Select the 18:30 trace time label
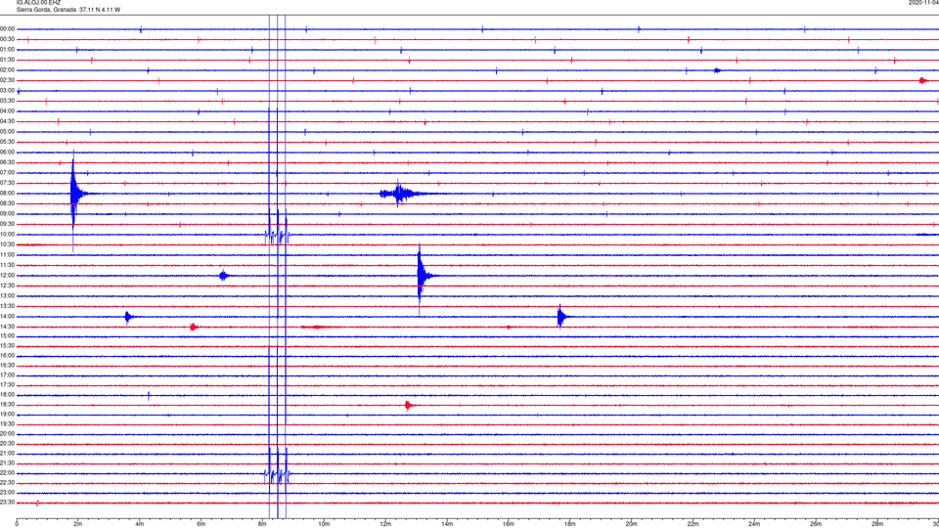 7,405
